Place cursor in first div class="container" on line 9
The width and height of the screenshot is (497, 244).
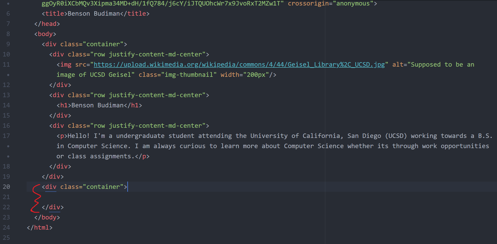(84, 44)
